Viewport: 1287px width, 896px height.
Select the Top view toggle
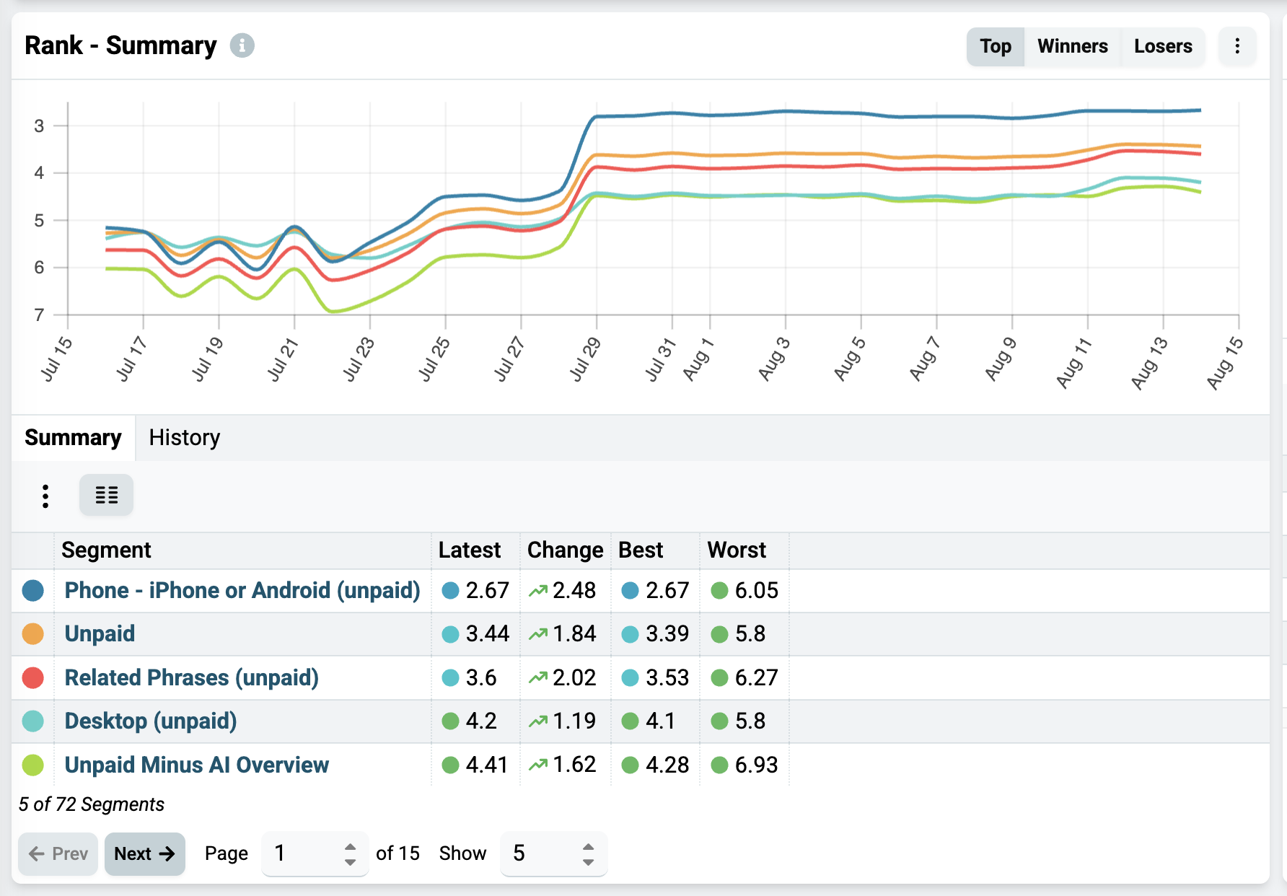pos(996,46)
